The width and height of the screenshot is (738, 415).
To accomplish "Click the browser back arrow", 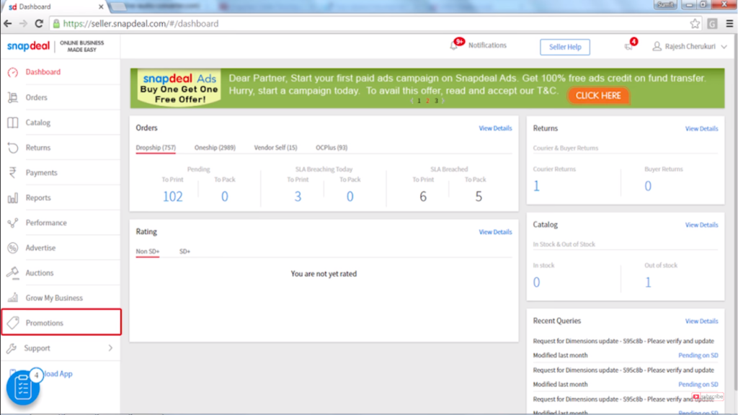I will (x=8, y=24).
